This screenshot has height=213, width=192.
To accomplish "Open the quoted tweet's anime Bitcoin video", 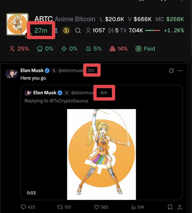I will point(101,154).
